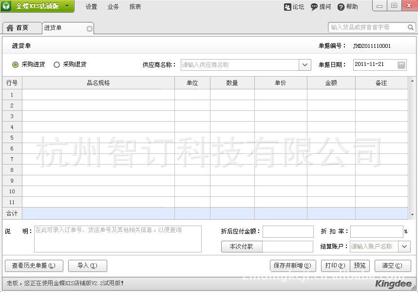The height and width of the screenshot is (292, 418).
Task: Click the Kingdee KIS app logo icon
Action: [7, 6]
